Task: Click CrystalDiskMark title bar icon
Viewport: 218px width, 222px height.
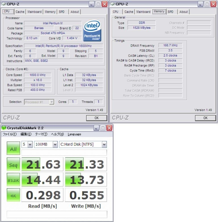Action: coord(4,128)
